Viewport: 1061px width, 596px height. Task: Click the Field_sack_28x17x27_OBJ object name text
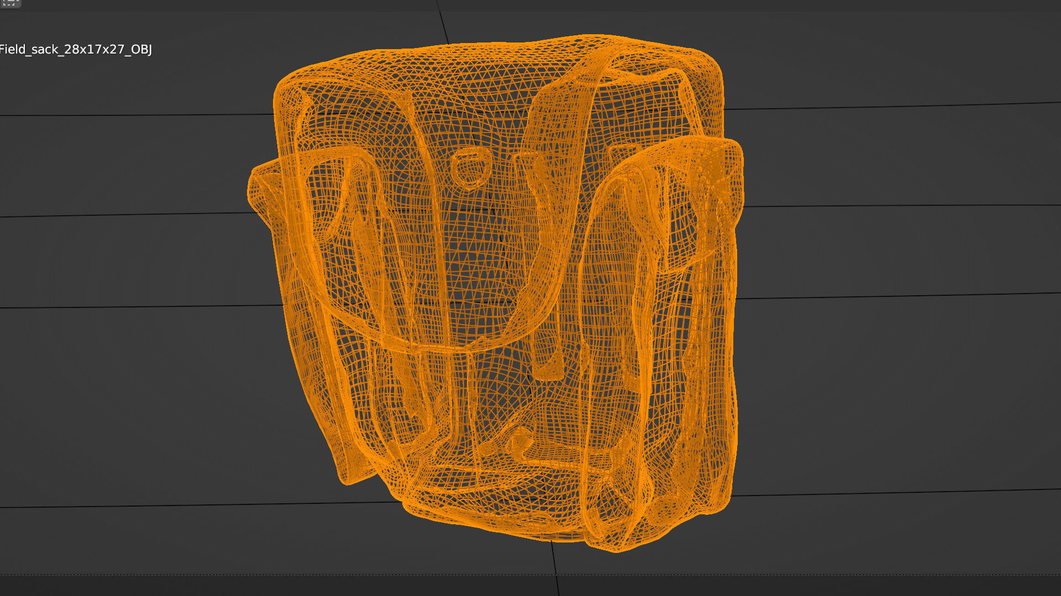76,50
